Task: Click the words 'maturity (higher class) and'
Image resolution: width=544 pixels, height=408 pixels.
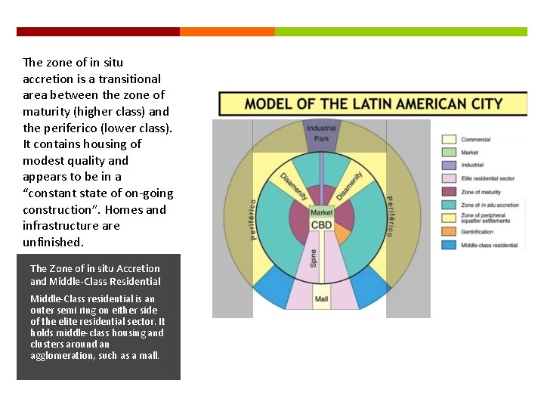Action: (x=96, y=111)
